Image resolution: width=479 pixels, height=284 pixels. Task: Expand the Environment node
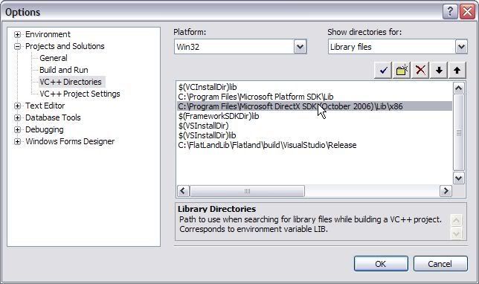tap(17, 34)
